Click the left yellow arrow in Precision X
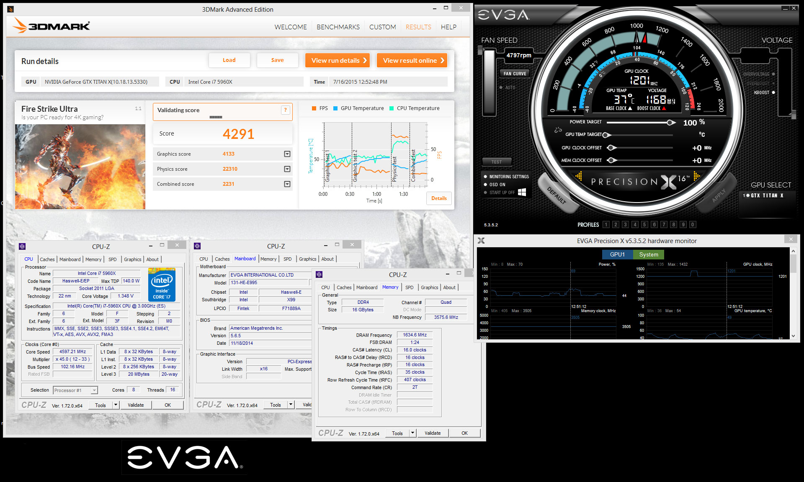 (x=579, y=176)
